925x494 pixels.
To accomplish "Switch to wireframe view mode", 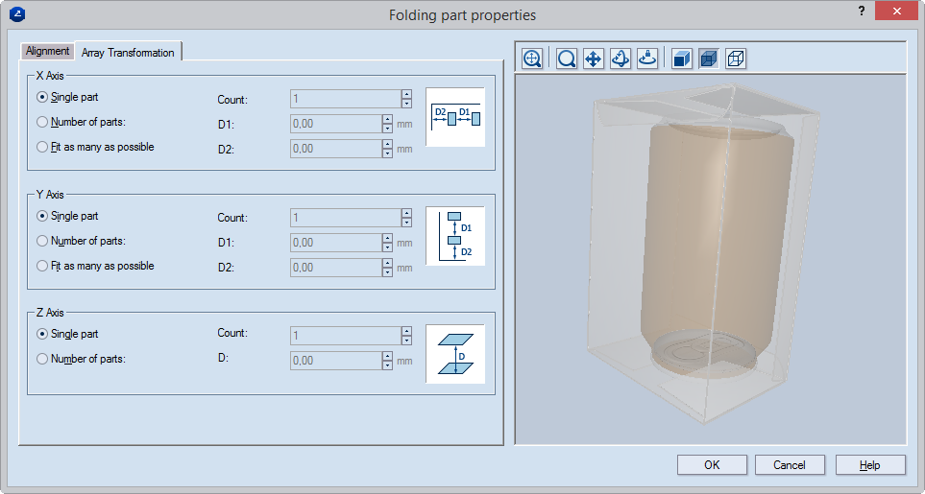I will (x=736, y=59).
